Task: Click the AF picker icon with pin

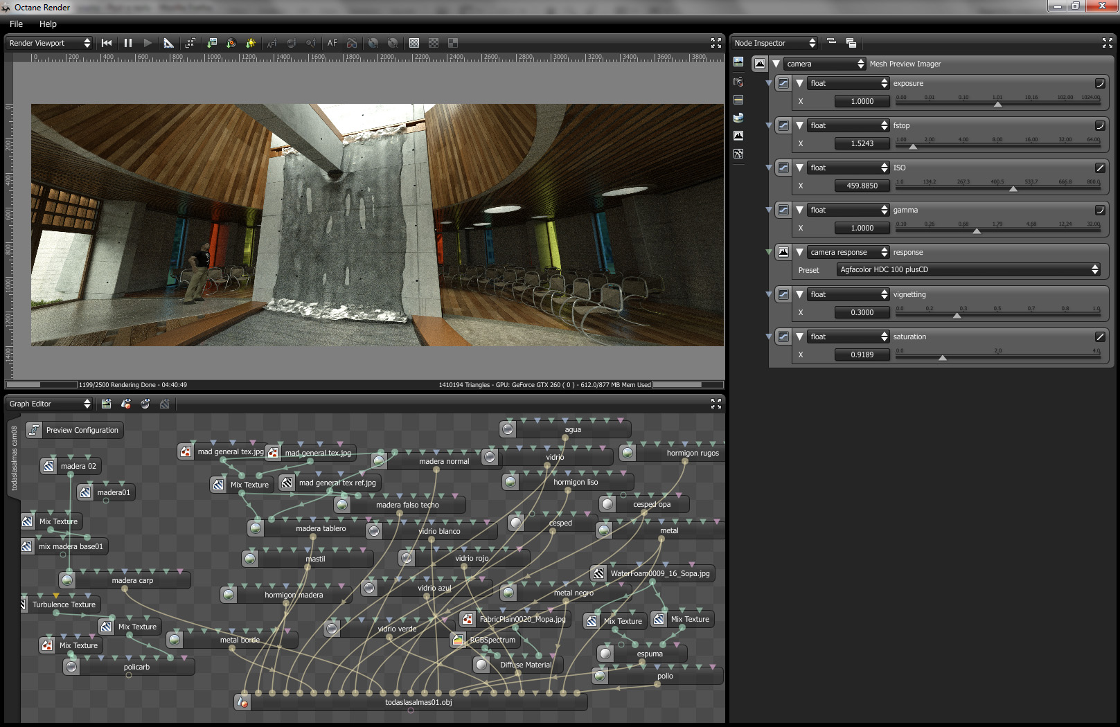Action: click(272, 43)
